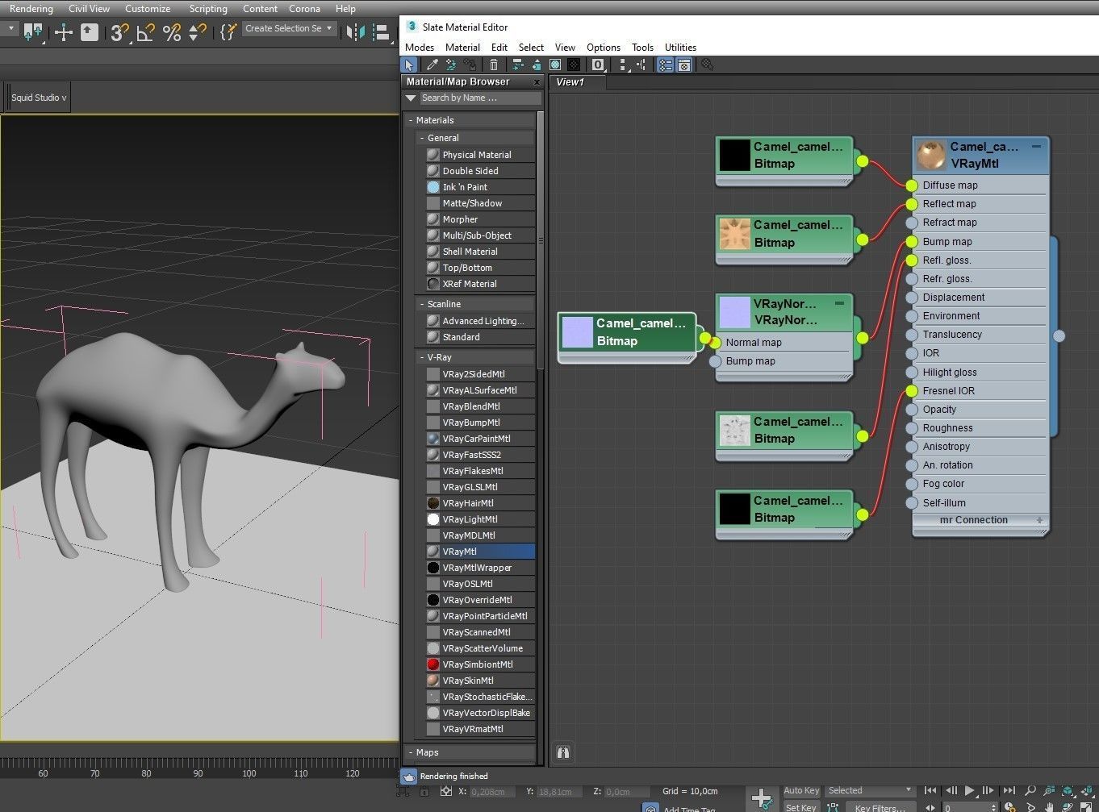
Task: Click Put Material to Scene icon
Action: click(x=451, y=65)
